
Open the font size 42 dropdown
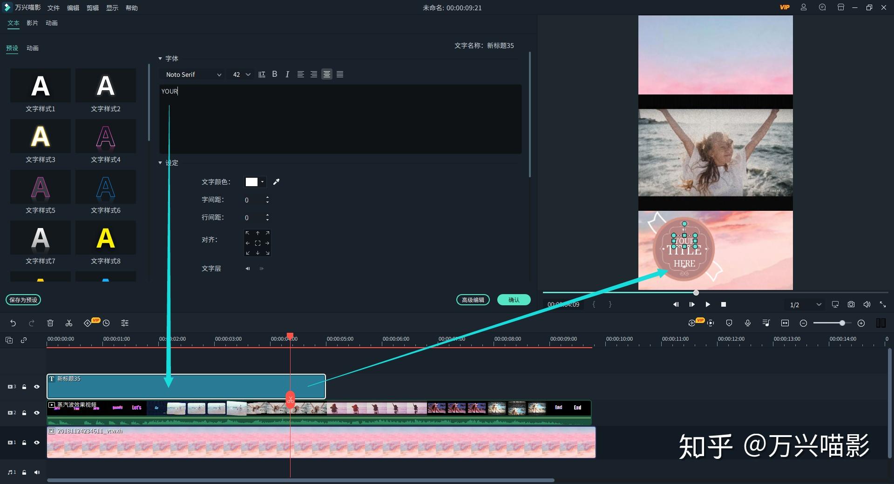(x=241, y=74)
